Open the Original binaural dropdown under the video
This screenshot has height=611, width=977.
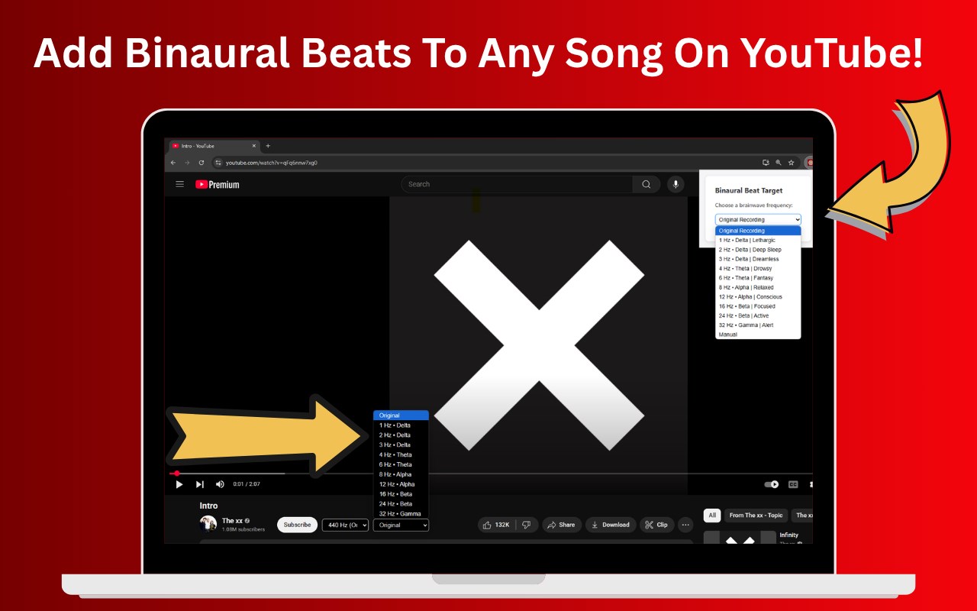click(x=401, y=525)
